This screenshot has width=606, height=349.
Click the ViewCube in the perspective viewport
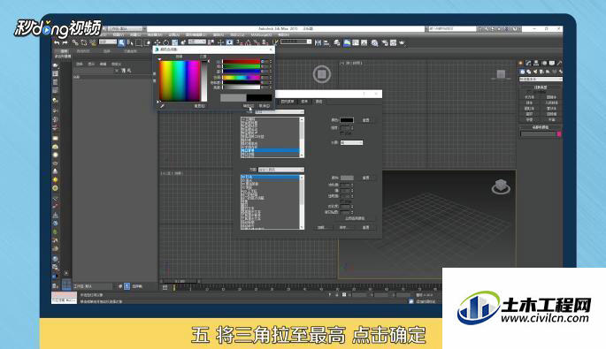point(501,186)
